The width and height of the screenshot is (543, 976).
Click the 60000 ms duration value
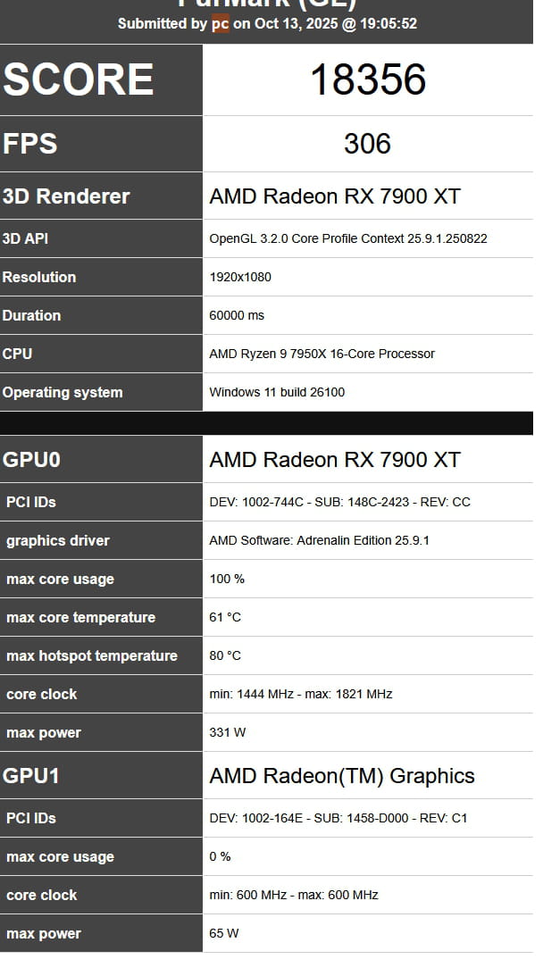click(x=237, y=315)
